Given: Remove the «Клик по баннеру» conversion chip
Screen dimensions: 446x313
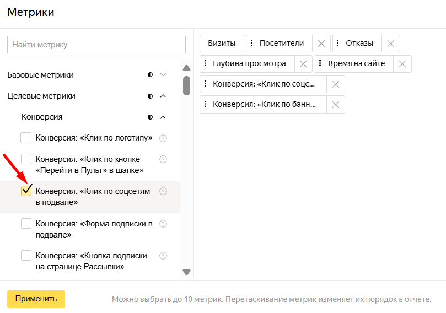Looking at the screenshot, I should tap(335, 105).
